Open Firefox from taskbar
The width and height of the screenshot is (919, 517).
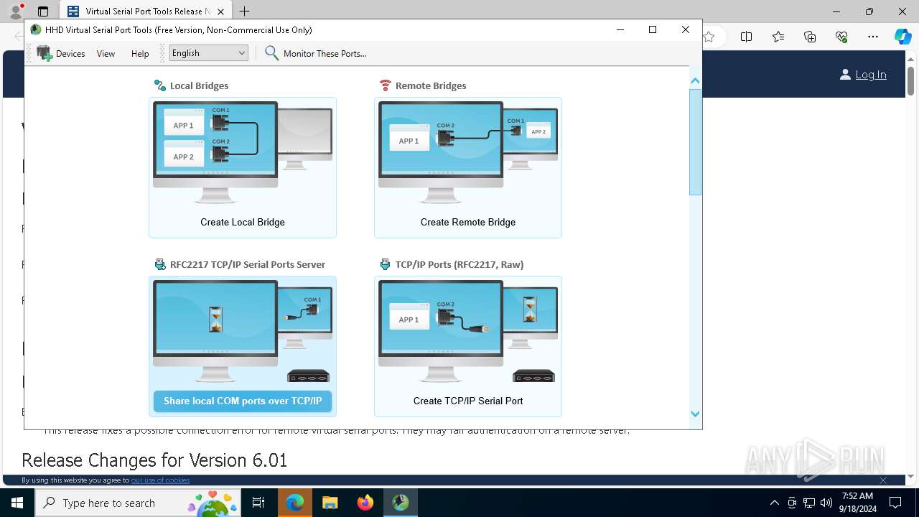point(365,503)
